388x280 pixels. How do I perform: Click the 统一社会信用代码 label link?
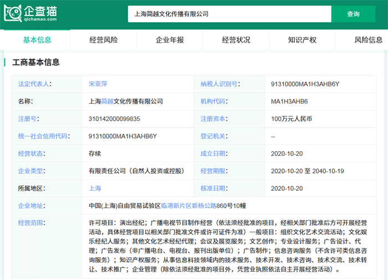[x=43, y=136]
